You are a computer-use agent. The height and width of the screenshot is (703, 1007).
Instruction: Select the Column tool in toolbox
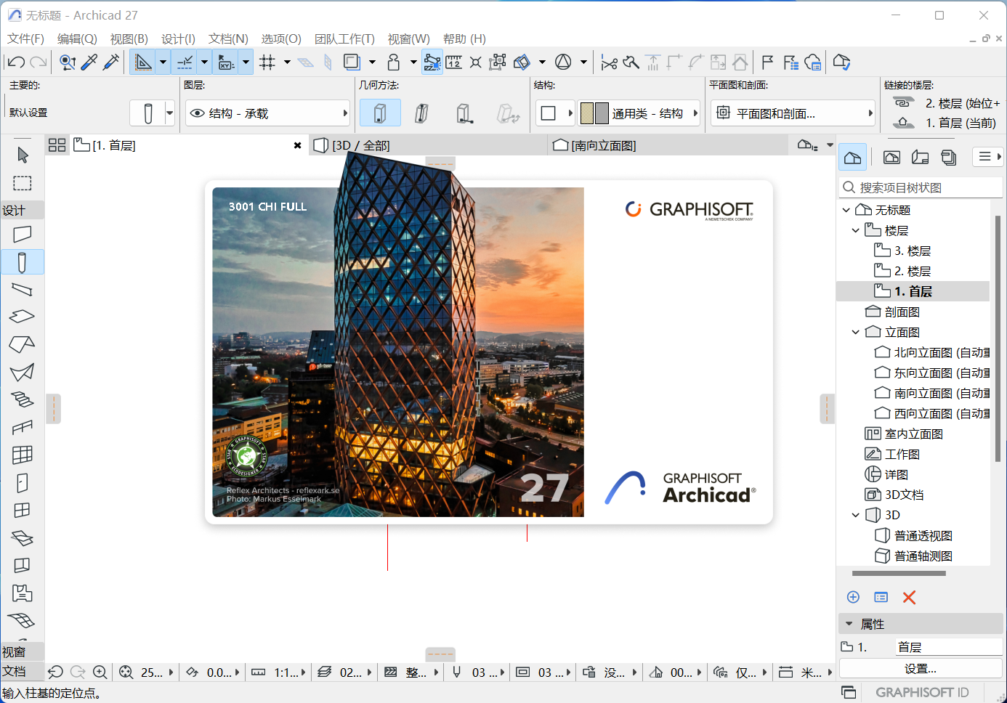(x=23, y=262)
